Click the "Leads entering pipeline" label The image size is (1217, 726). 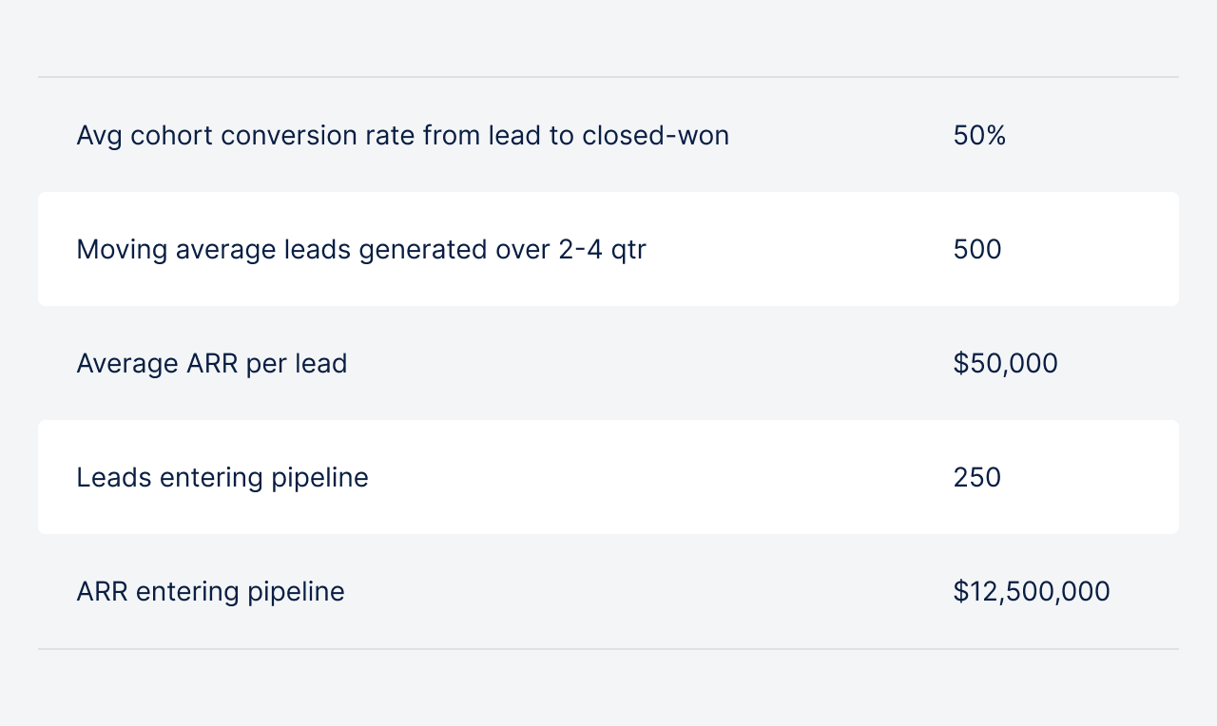click(x=222, y=477)
